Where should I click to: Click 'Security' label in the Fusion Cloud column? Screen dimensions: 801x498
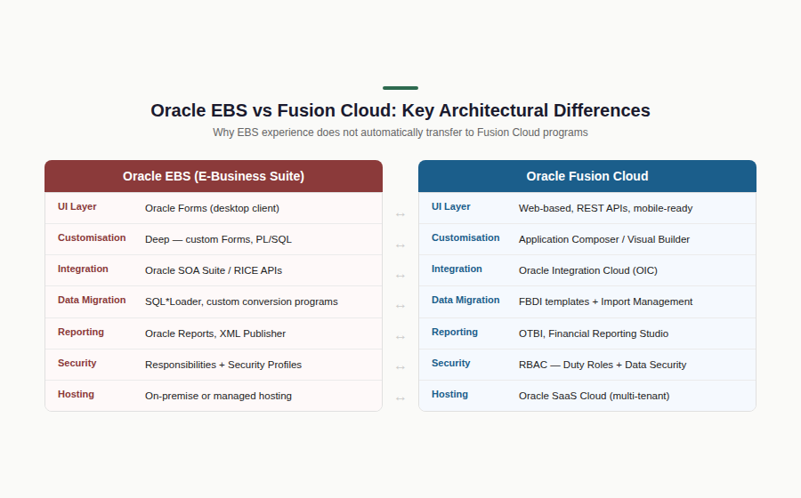coord(451,364)
